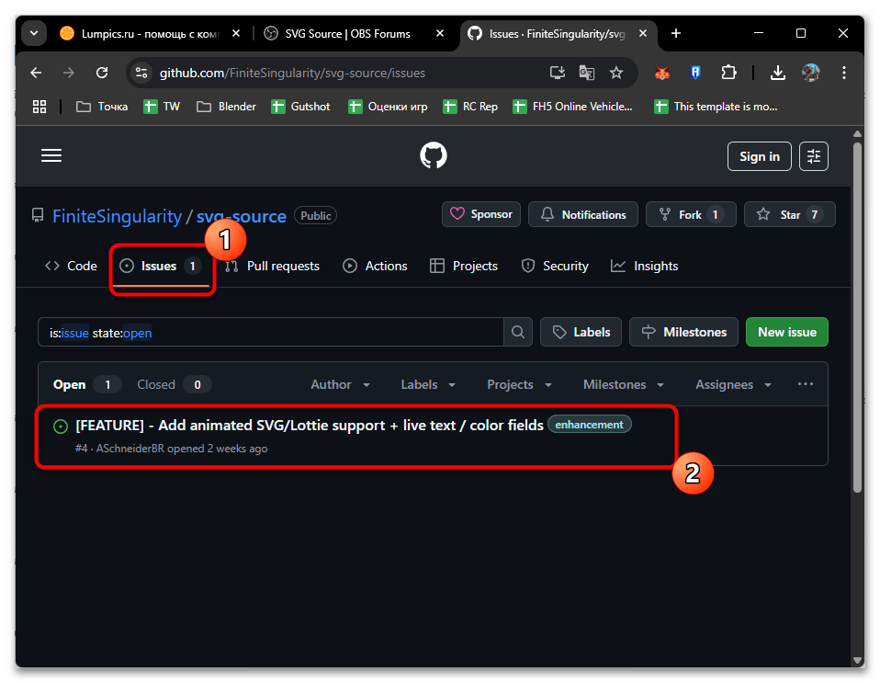Open the FEATURE animated SVG/Lottie issue
The image size is (880, 683).
309,426
